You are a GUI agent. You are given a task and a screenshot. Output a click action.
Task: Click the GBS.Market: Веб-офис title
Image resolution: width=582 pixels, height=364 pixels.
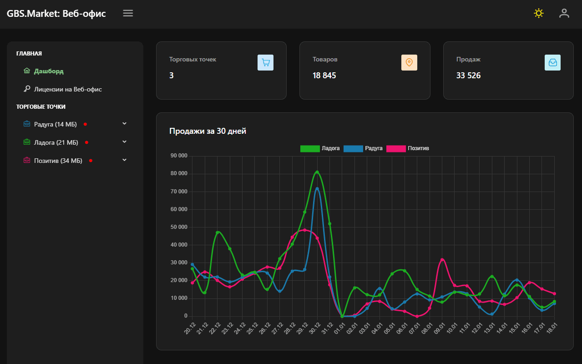click(56, 14)
